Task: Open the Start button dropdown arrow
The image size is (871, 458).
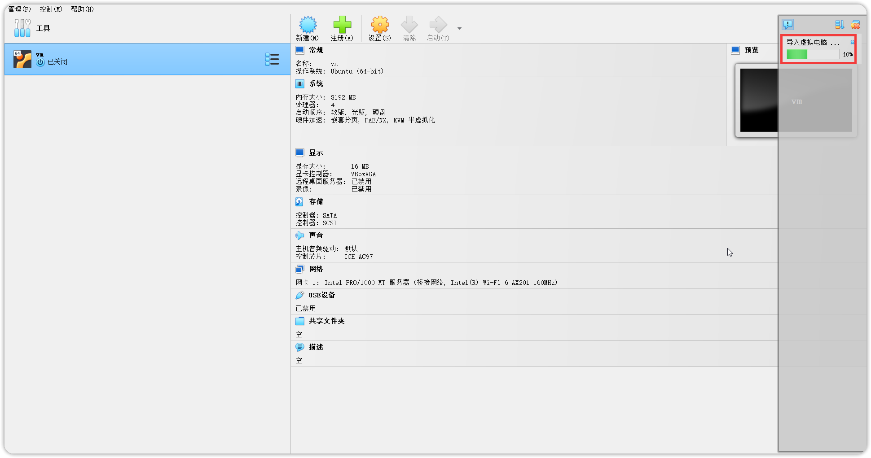Action: [x=459, y=28]
